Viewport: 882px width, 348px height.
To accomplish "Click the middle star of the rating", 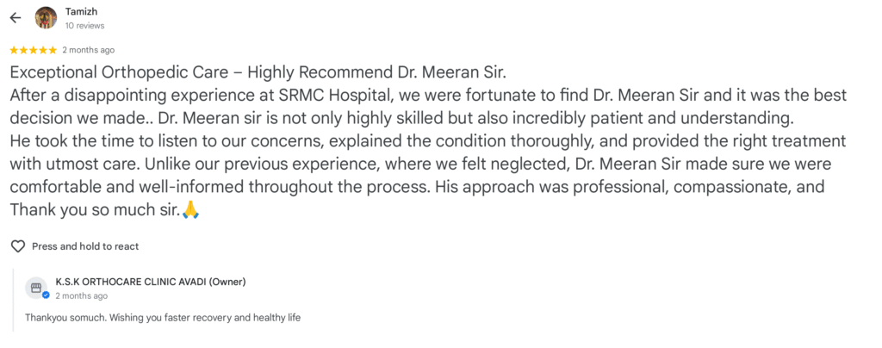I will (x=34, y=50).
